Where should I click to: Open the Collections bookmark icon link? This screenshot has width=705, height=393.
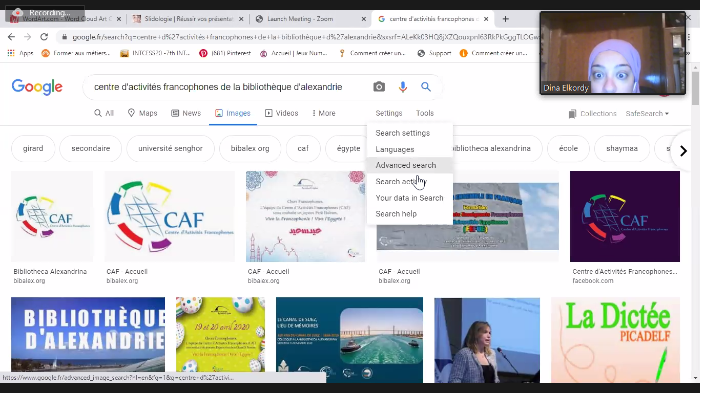pyautogui.click(x=592, y=114)
